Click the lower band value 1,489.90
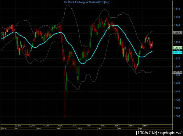The width and height of the screenshot is (183, 136). tap(177, 73)
